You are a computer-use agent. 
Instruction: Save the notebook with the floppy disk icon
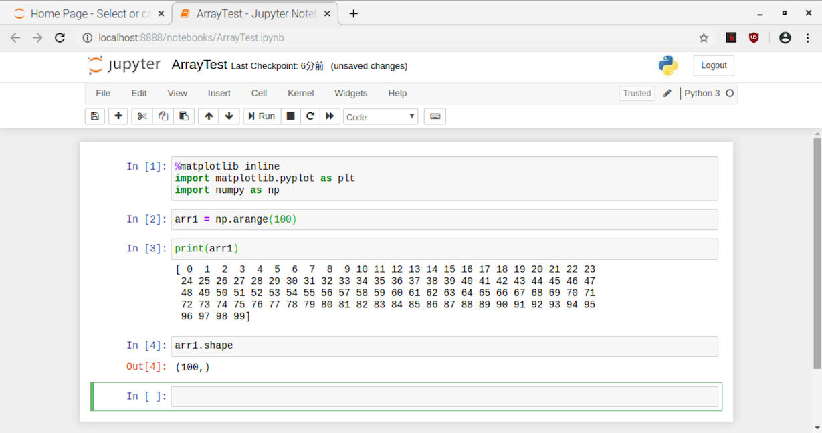click(95, 116)
